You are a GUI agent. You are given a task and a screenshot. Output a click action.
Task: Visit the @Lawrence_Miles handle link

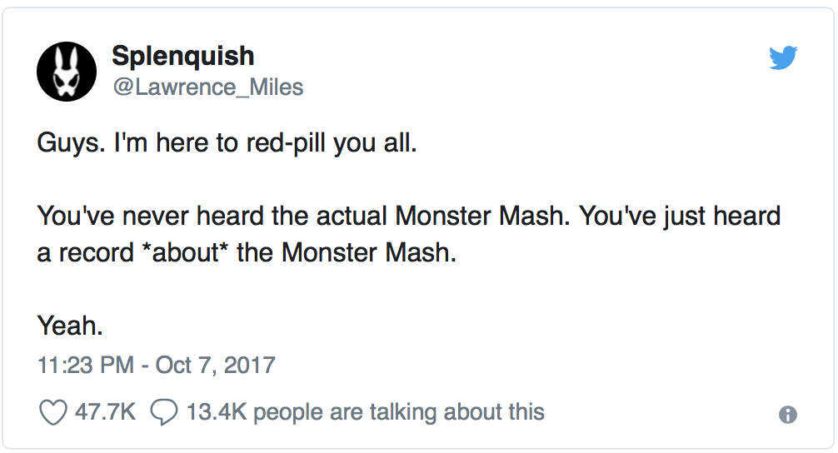tap(207, 87)
